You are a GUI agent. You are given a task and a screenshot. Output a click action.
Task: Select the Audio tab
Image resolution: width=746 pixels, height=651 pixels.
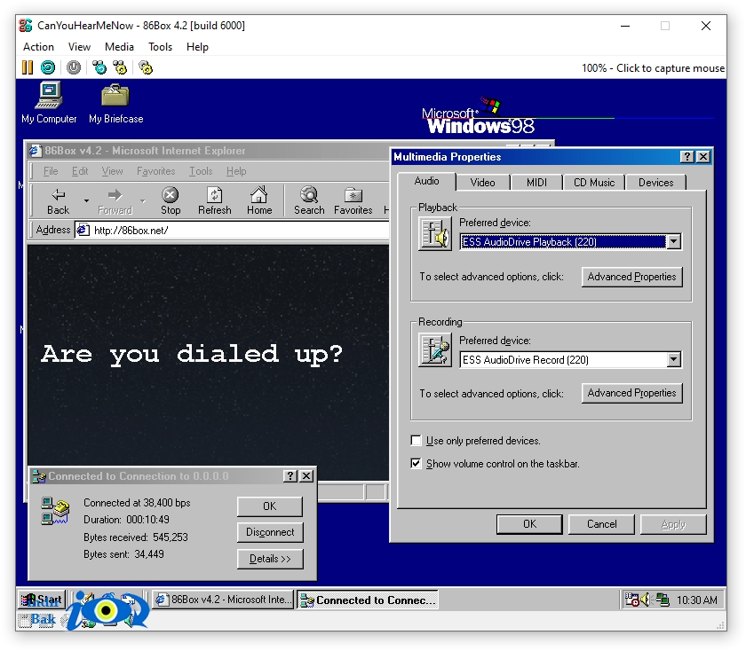tap(426, 181)
